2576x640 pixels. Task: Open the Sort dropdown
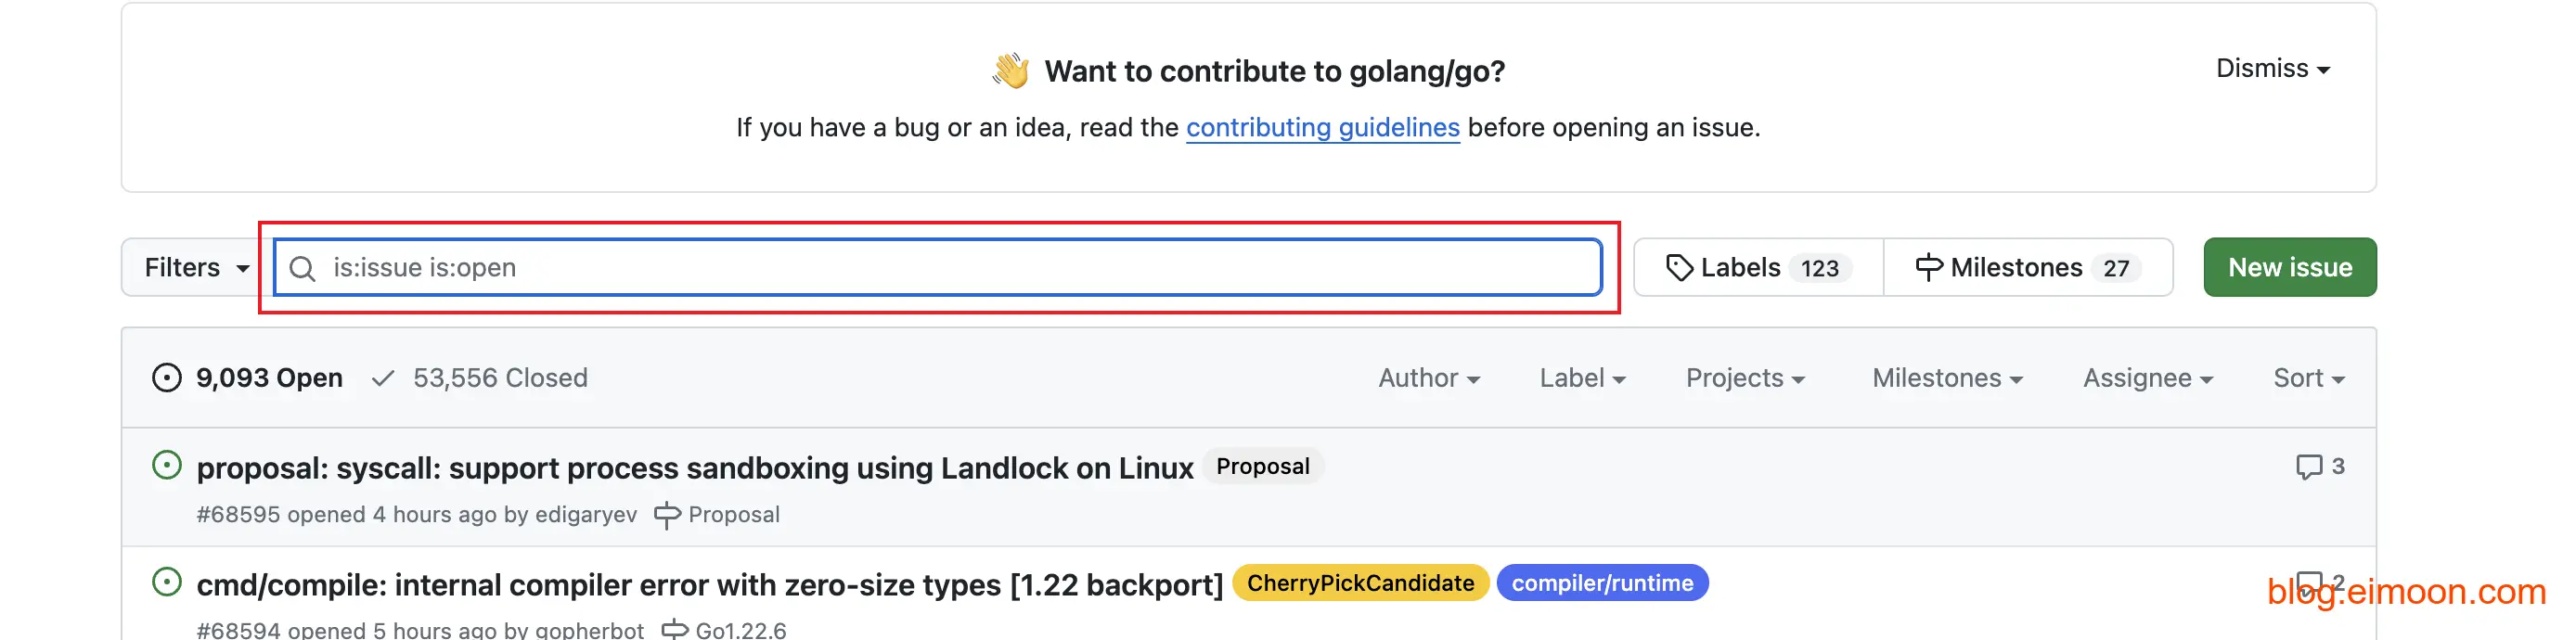coord(2308,378)
